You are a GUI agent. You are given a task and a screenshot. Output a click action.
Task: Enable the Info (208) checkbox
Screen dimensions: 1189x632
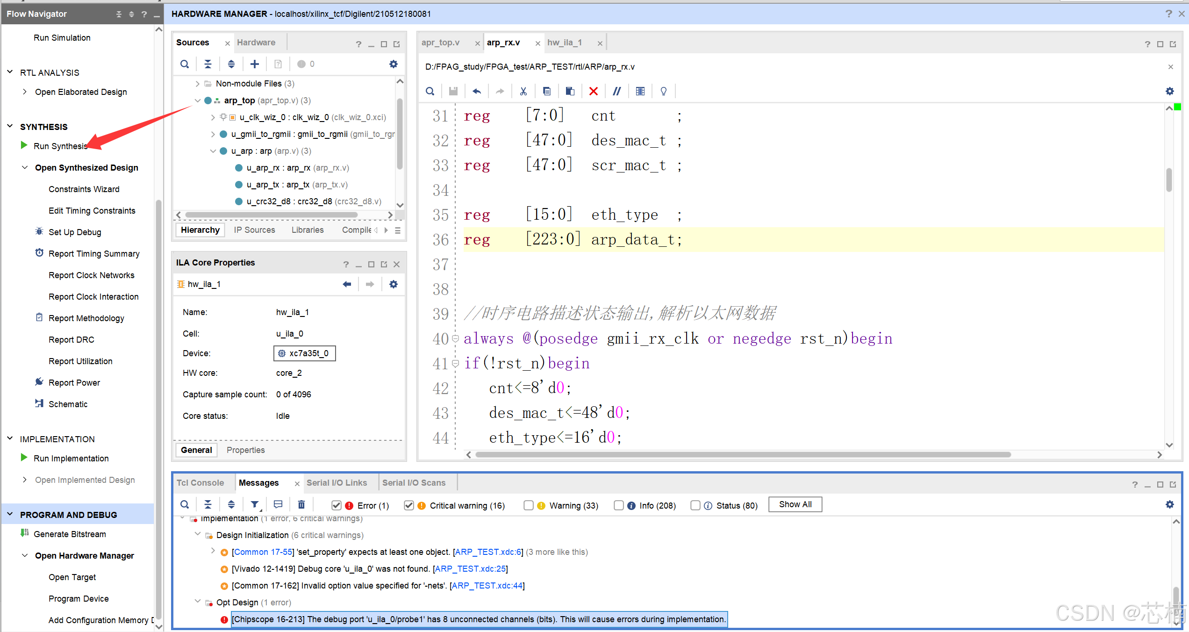point(619,505)
